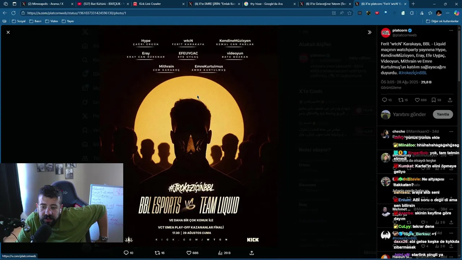Click the address bar URL

(x=77, y=13)
